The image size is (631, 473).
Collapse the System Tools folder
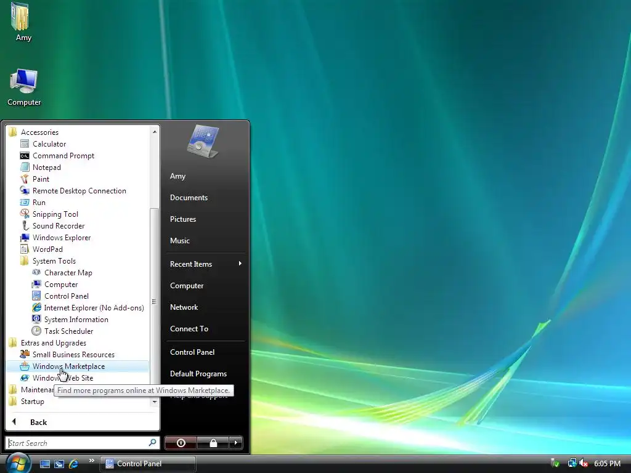pyautogui.click(x=54, y=261)
